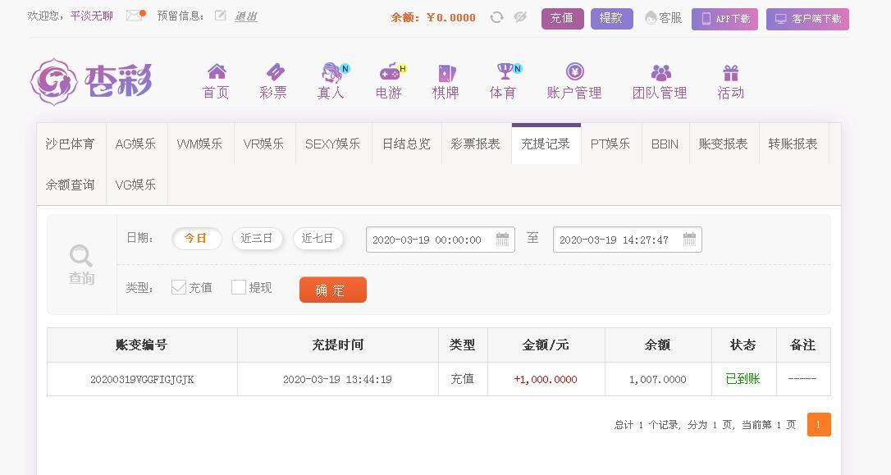Edit reserved info pencil icon

221,16
